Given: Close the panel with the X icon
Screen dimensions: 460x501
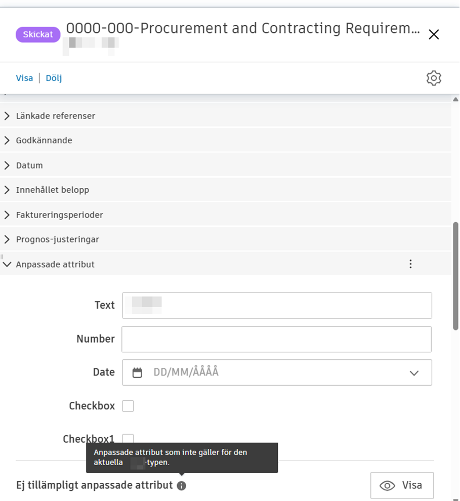Looking at the screenshot, I should 434,34.
